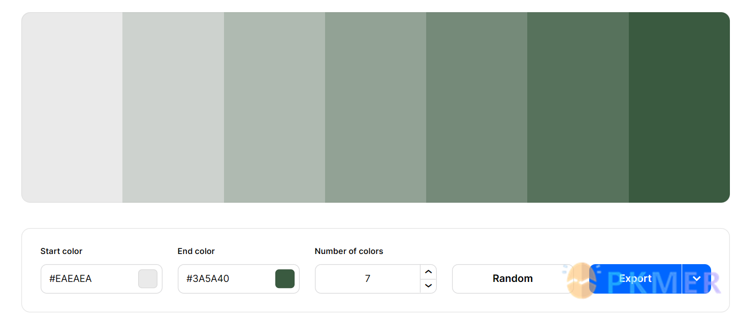Click the #3A5A40 end color hex field
This screenshot has height=318, width=736.
[x=223, y=279]
